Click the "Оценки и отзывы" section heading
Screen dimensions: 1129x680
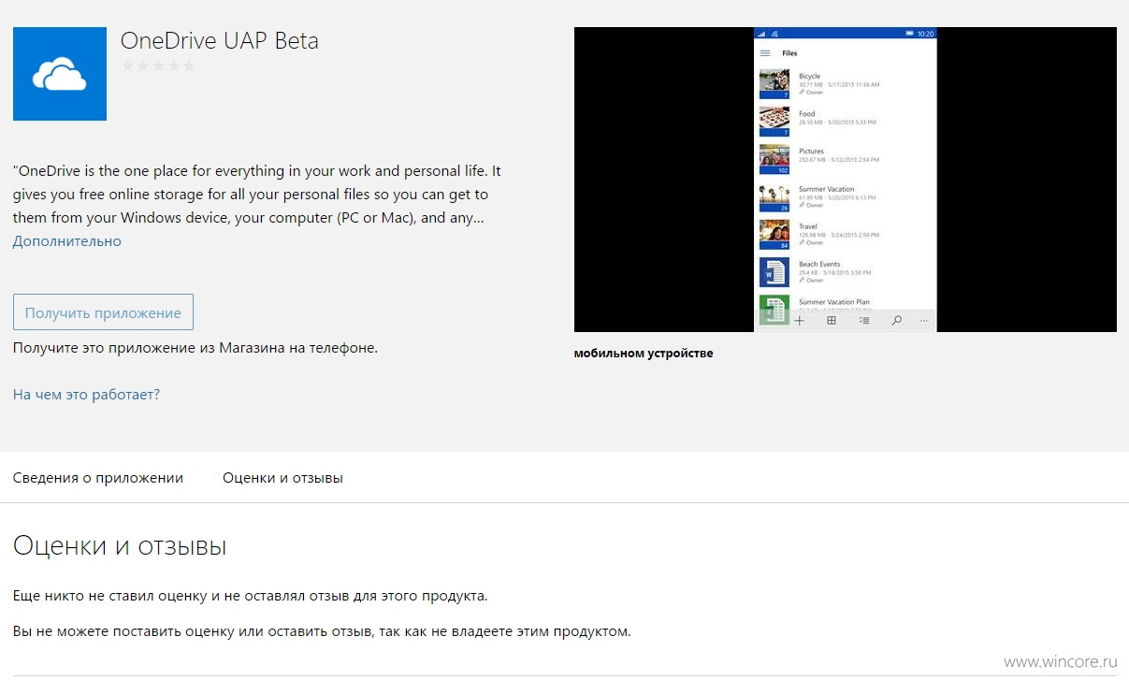click(x=120, y=546)
